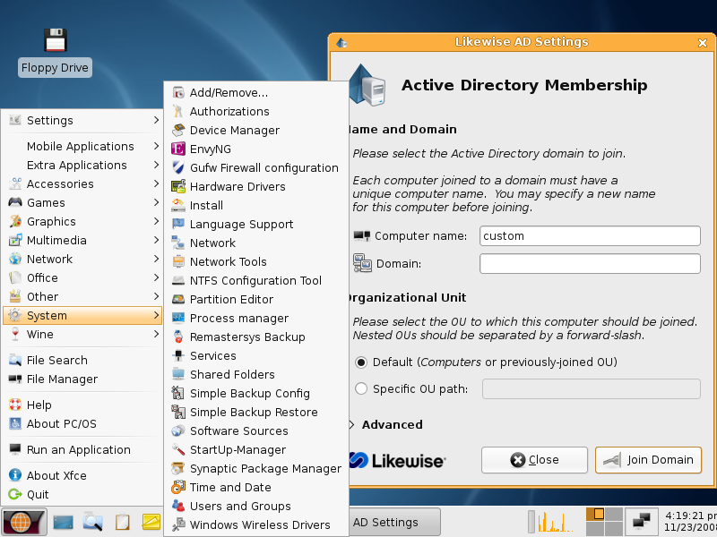Select the Default OU radio button
Viewport: 717px width, 537px height.
pyautogui.click(x=361, y=362)
